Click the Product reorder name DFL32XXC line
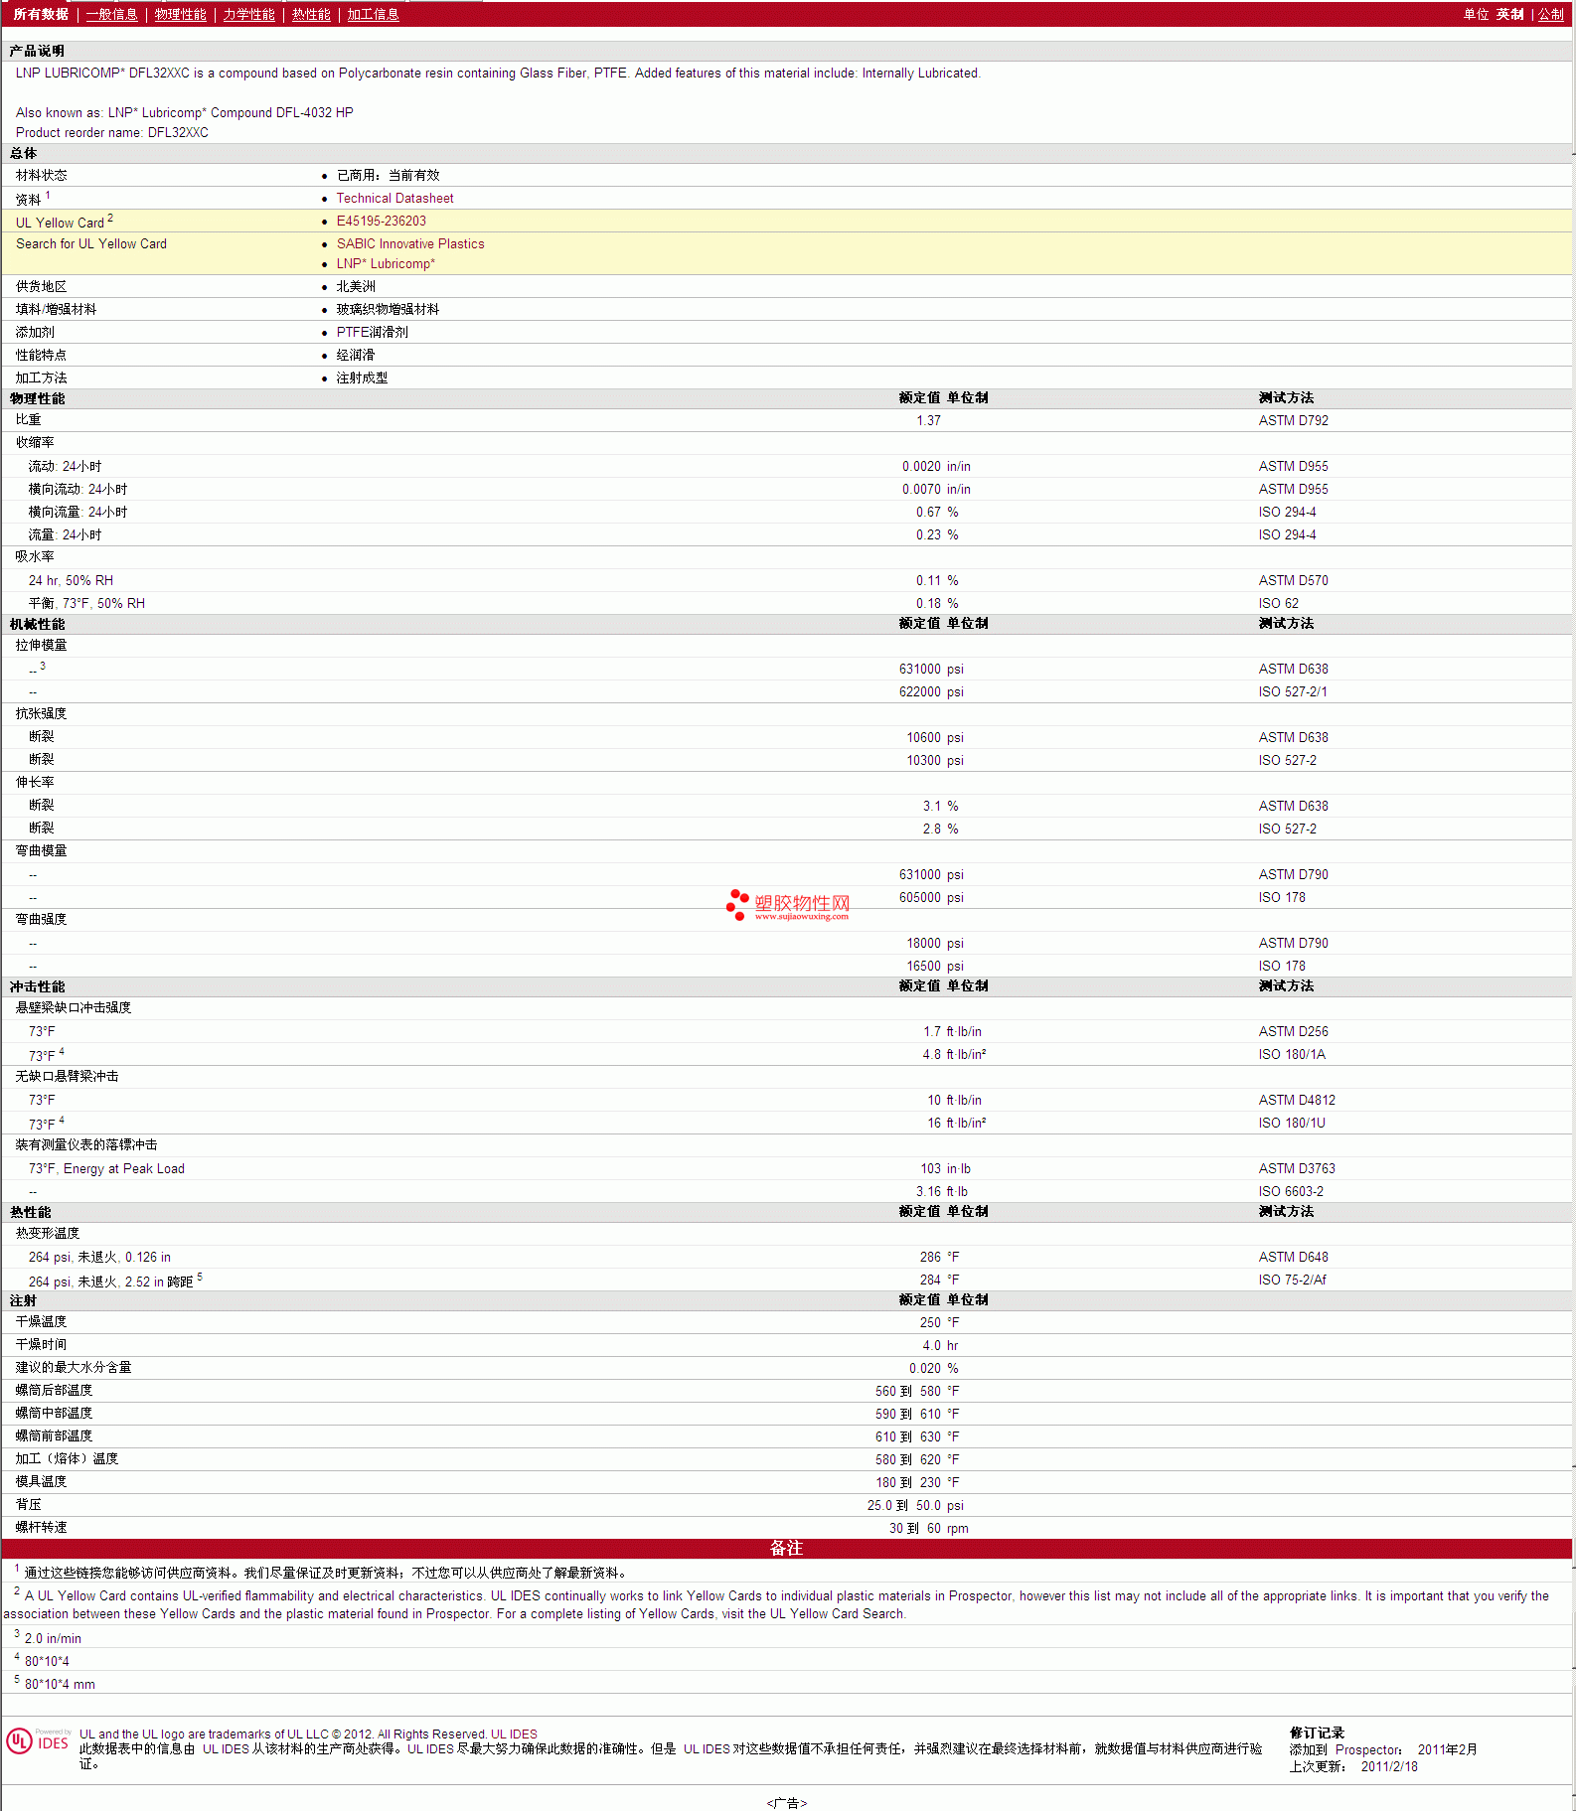This screenshot has width=1576, height=1811. coord(111,133)
